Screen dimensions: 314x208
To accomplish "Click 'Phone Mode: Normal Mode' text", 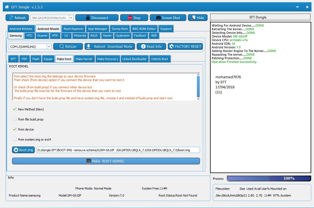I will pos(93,188).
